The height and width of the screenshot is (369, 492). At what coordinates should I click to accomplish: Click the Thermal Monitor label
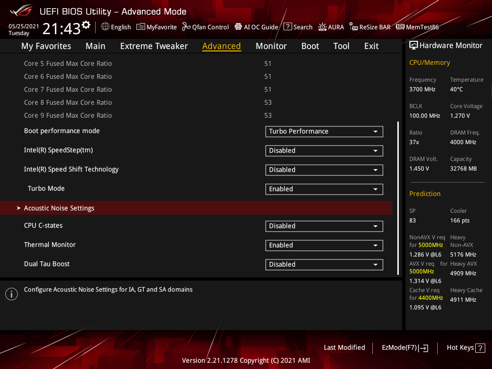pos(50,245)
